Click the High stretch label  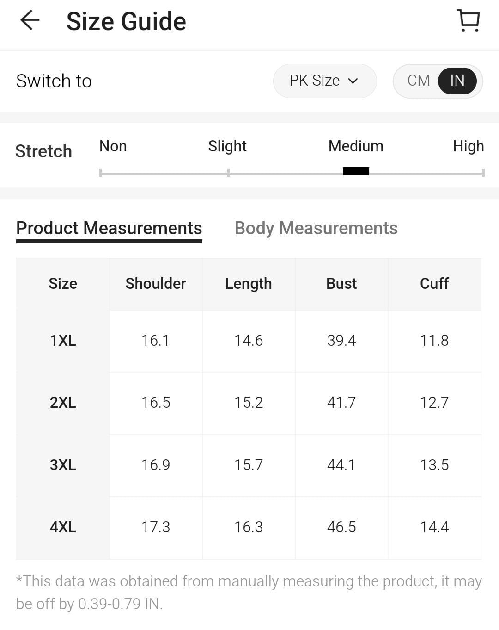(468, 146)
